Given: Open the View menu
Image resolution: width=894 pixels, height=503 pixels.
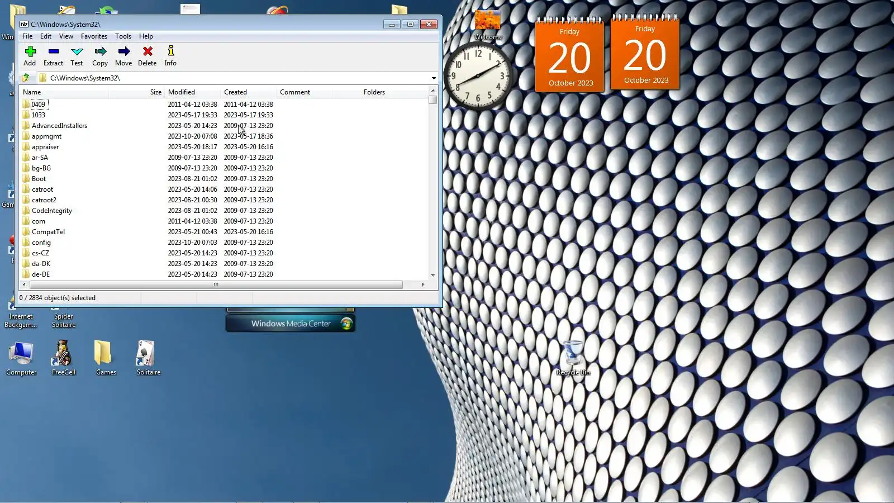Looking at the screenshot, I should tap(66, 36).
